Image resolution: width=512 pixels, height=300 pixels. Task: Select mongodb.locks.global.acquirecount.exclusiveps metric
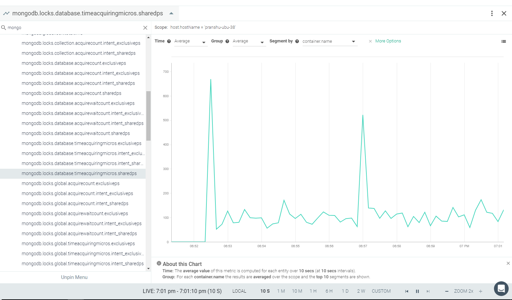(70, 183)
